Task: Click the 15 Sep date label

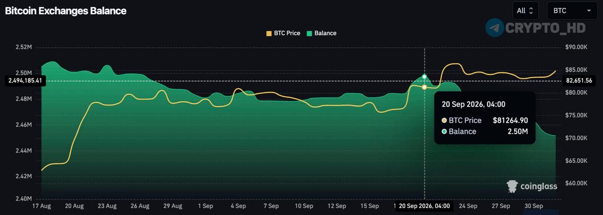Action: click(x=369, y=206)
